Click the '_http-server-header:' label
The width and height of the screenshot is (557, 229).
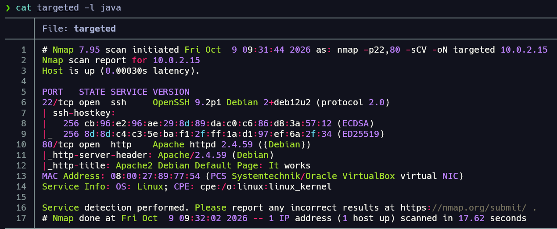point(100,155)
